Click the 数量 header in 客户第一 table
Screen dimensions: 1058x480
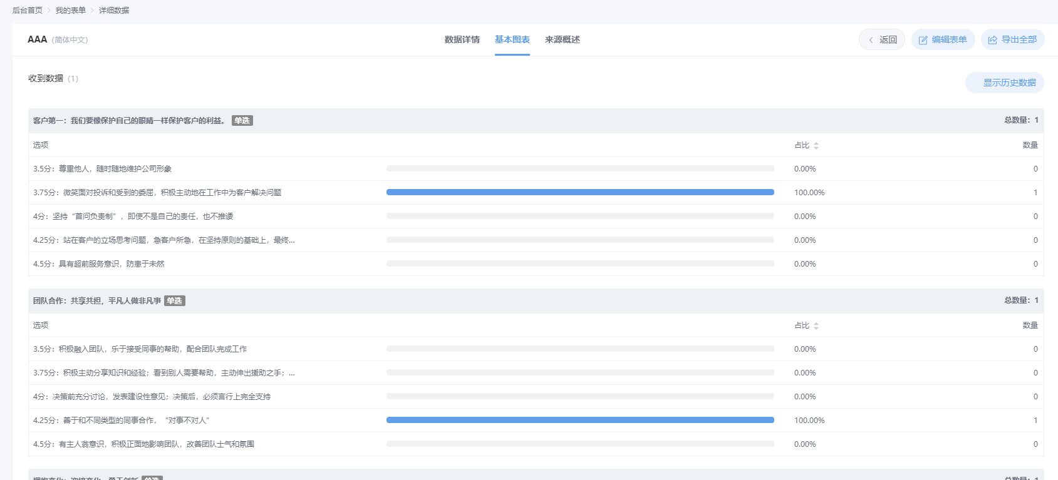[1030, 145]
